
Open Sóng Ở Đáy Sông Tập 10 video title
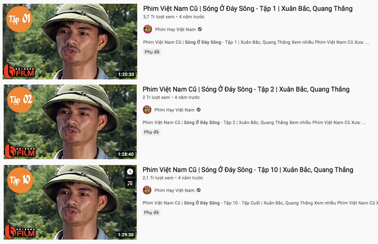tap(248, 170)
